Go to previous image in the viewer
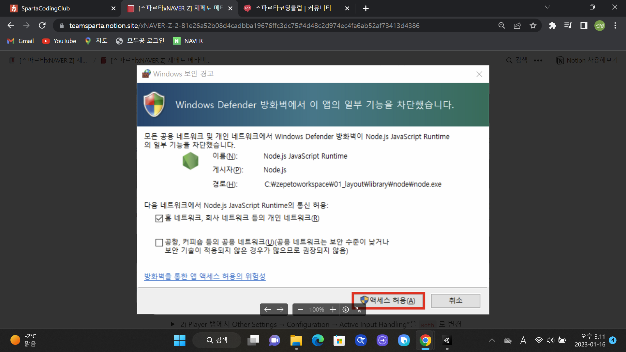Viewport: 626px width, 352px height. click(x=268, y=310)
